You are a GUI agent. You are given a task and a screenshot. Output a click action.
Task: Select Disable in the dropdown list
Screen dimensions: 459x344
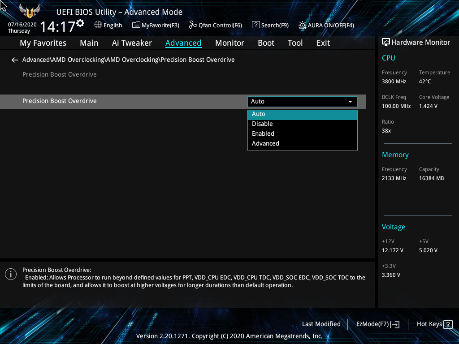[303, 124]
